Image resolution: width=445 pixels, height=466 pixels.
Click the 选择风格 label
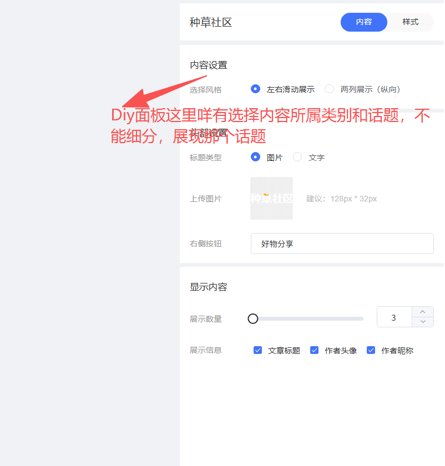point(206,90)
